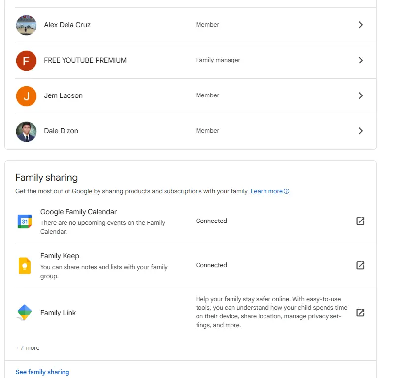This screenshot has width=396, height=378.
Task: Click Family Link safety description text
Action: pyautogui.click(x=271, y=312)
